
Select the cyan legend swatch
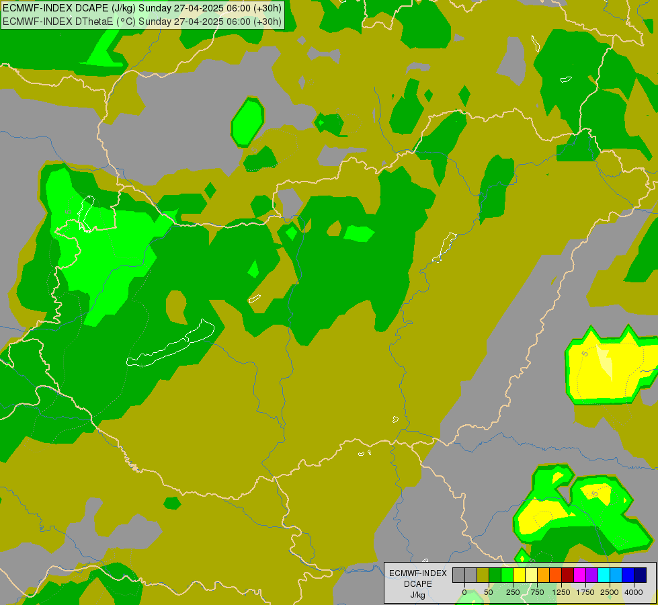click(x=604, y=575)
